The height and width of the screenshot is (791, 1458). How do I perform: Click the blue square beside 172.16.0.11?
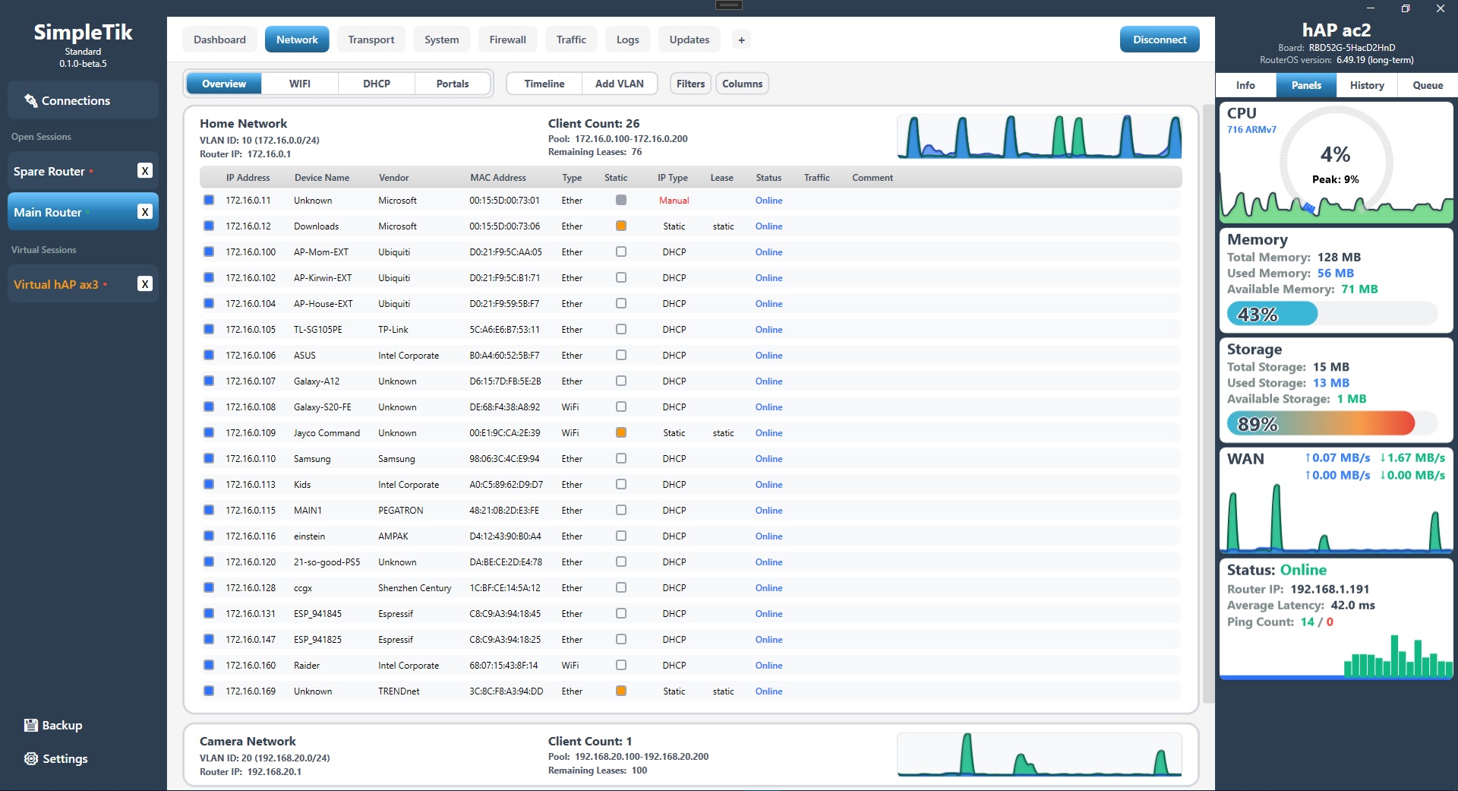pyautogui.click(x=209, y=200)
